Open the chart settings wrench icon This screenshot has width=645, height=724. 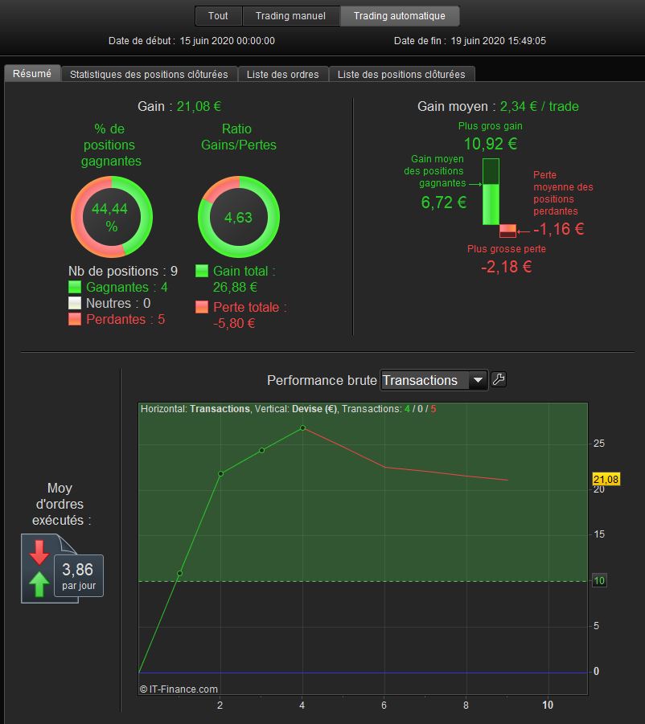pos(498,379)
